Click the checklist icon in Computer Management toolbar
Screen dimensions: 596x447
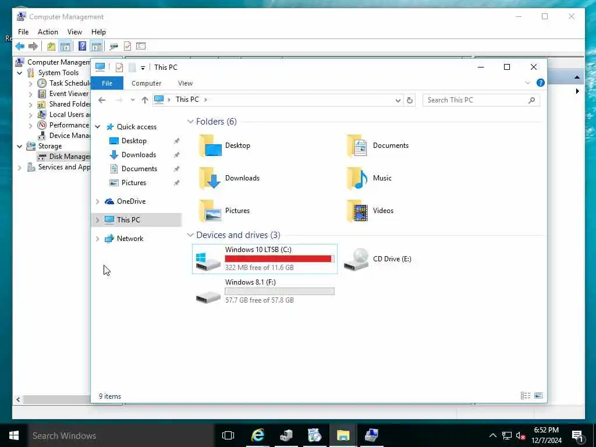coord(127,47)
